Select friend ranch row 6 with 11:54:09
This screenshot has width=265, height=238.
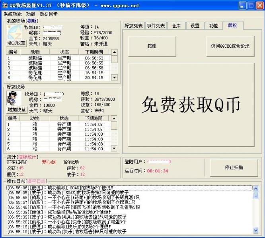click(58, 149)
